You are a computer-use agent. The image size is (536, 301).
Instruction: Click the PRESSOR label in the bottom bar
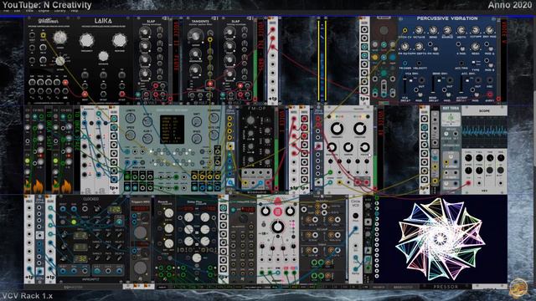[446, 287]
